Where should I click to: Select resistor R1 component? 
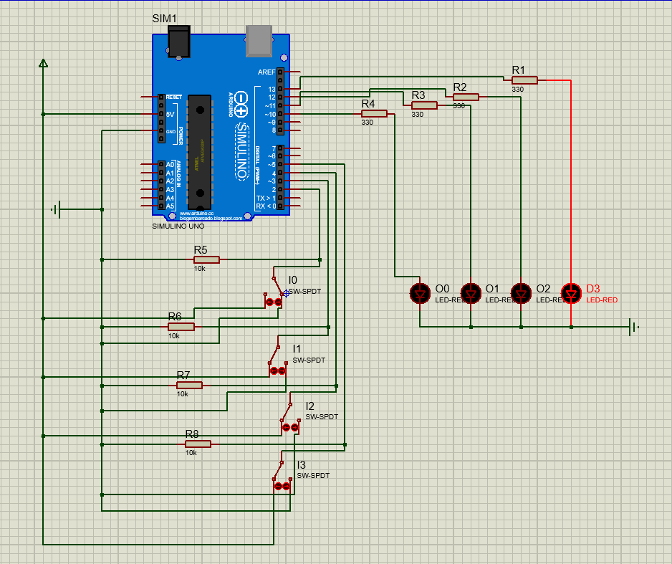pyautogui.click(x=524, y=80)
